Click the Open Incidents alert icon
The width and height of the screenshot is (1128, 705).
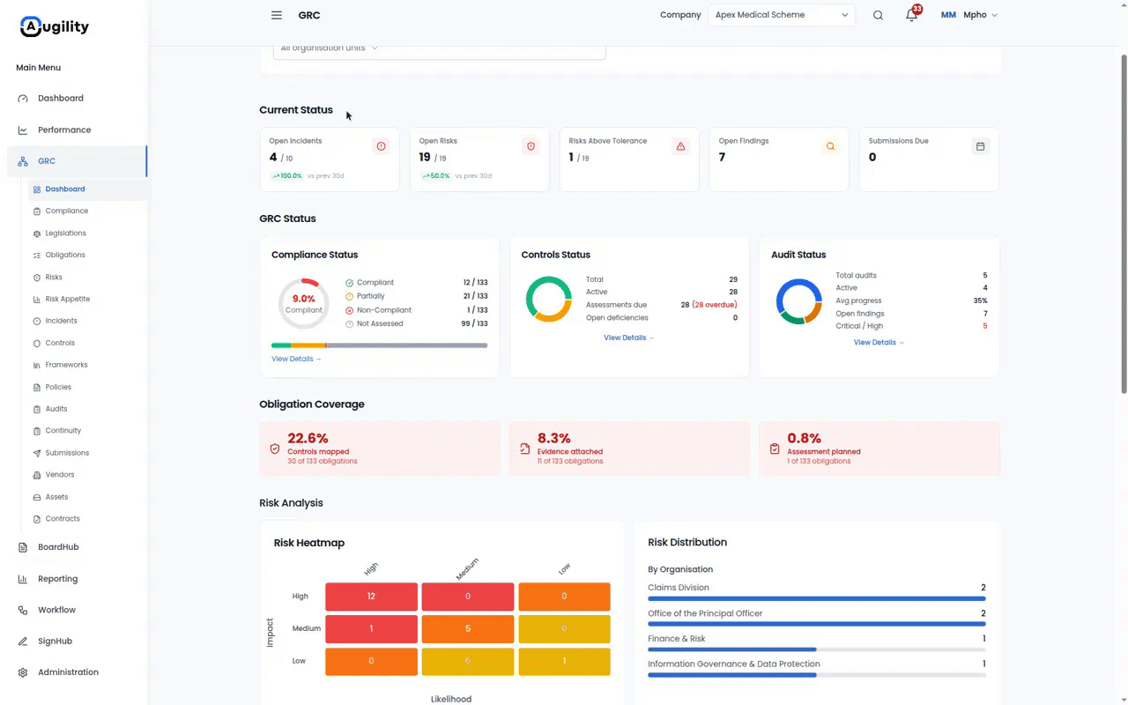381,146
